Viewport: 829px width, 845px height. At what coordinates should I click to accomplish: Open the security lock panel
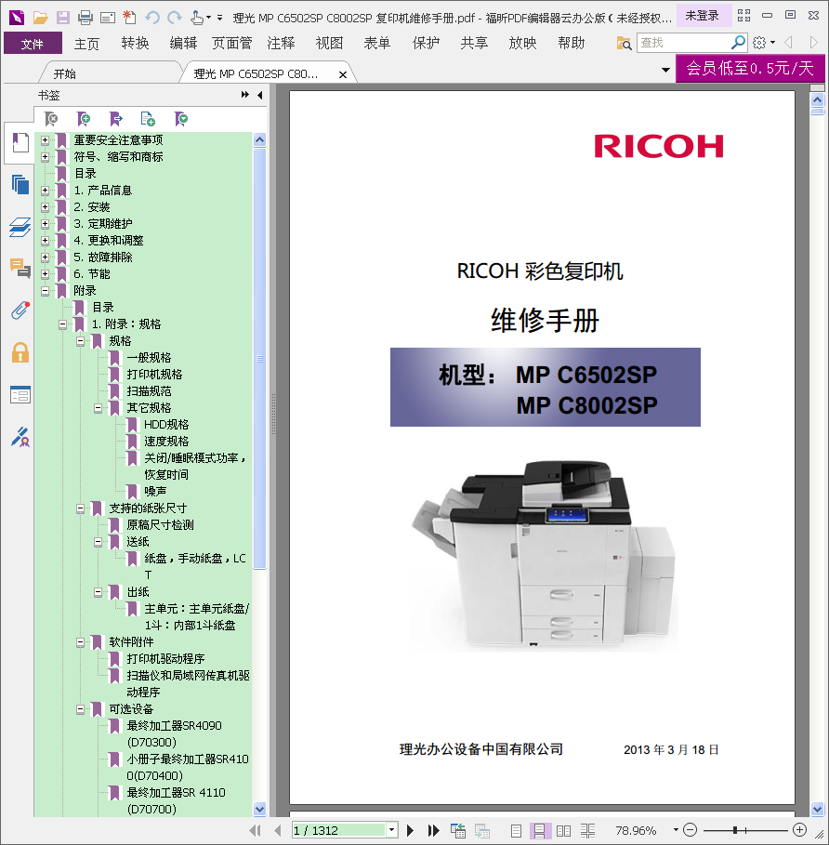pyautogui.click(x=20, y=352)
